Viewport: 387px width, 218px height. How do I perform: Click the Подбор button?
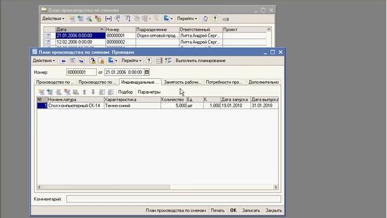coord(125,92)
